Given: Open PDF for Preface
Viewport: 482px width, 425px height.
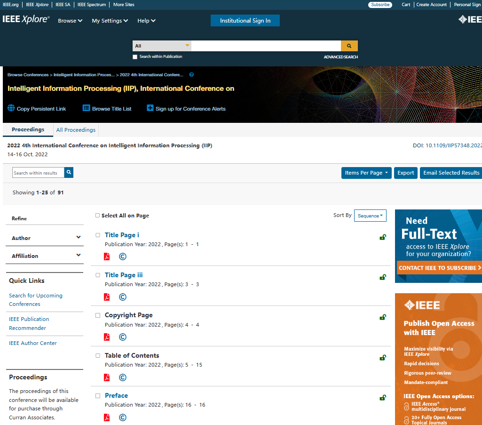Looking at the screenshot, I should pyautogui.click(x=107, y=417).
